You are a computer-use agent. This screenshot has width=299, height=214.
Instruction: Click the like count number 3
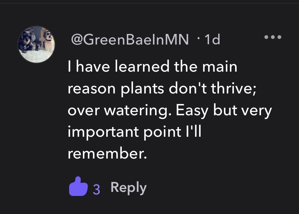[x=97, y=188]
